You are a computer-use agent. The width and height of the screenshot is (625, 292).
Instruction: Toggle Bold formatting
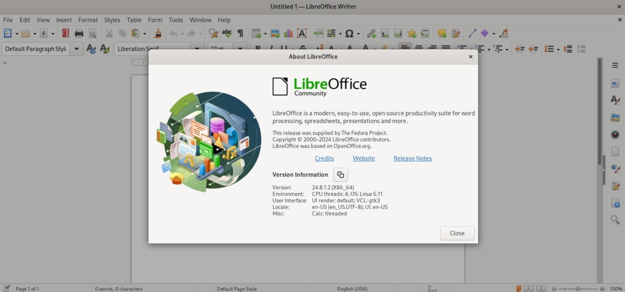[257, 49]
